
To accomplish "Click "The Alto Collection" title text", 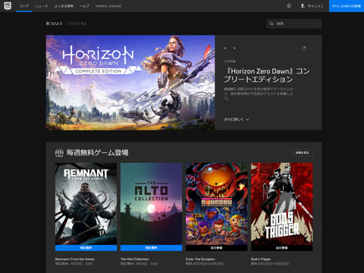I will click(x=135, y=259).
